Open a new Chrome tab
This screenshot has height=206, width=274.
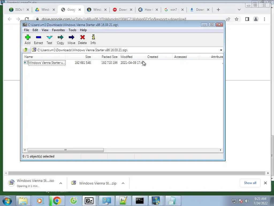click(x=218, y=10)
